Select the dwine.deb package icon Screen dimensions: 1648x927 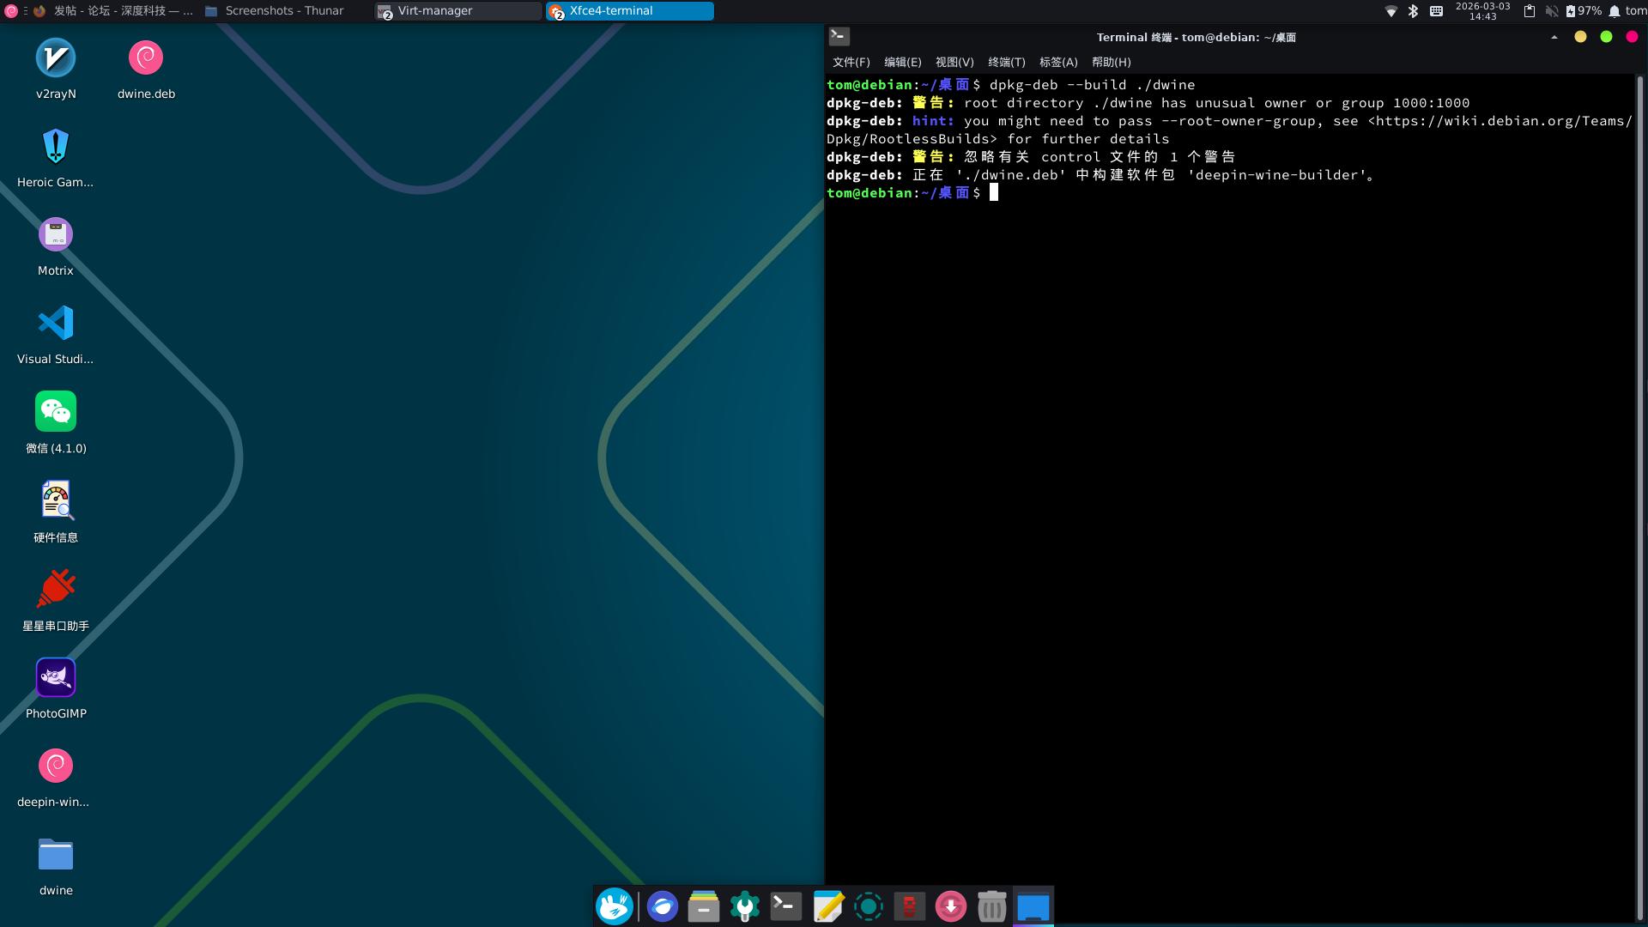pos(146,58)
